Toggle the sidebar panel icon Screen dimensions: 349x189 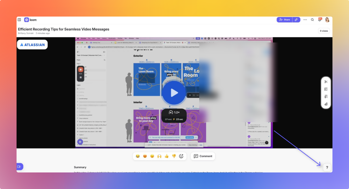coord(19,20)
